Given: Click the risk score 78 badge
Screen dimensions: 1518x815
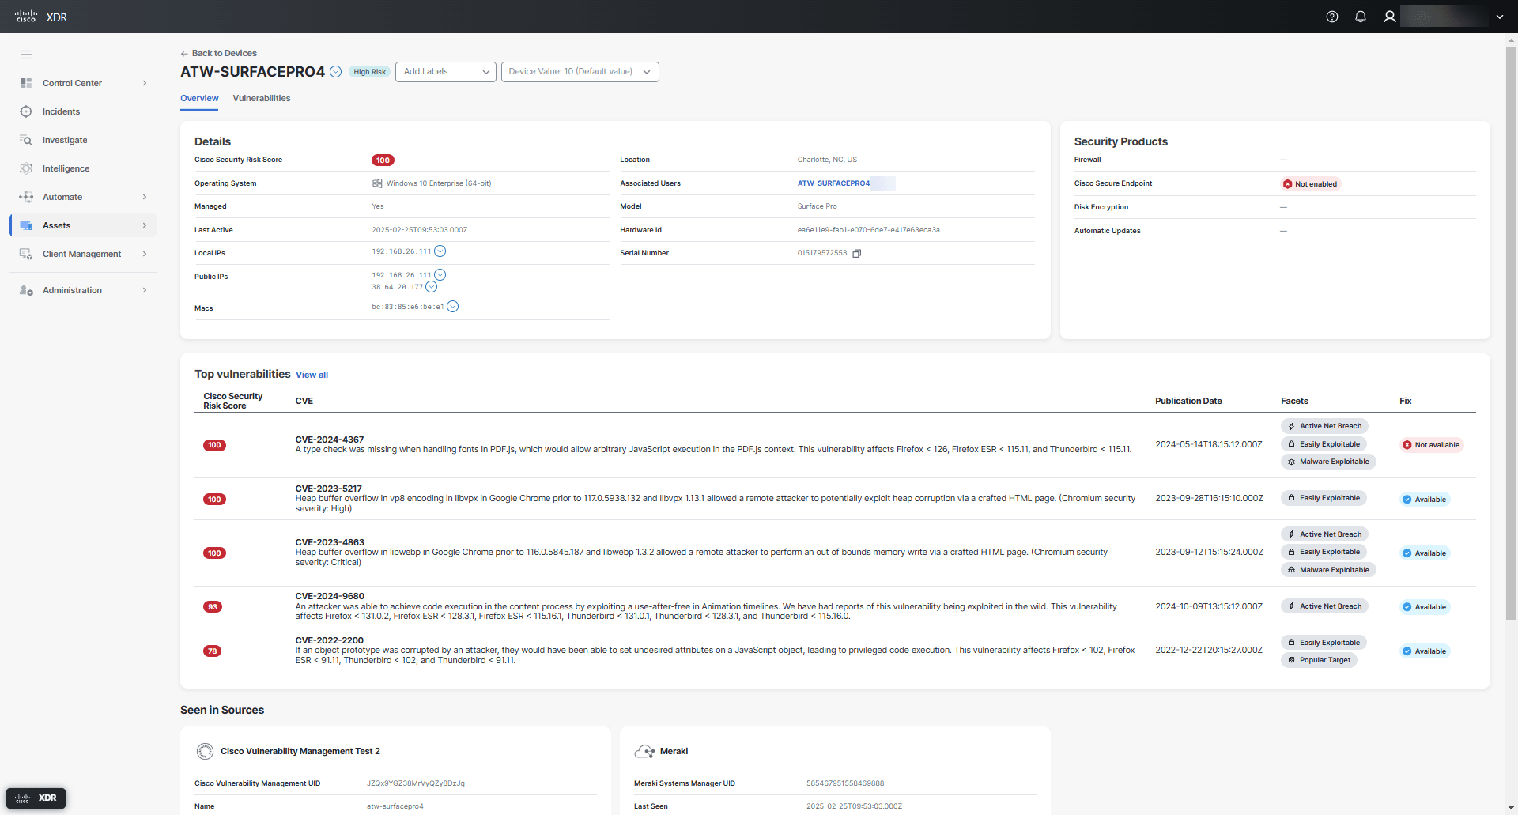Looking at the screenshot, I should [213, 651].
